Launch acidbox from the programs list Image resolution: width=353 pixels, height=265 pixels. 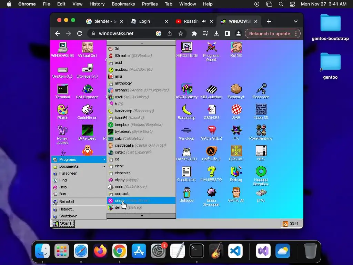[141, 70]
